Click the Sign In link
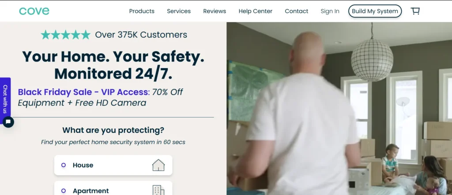Image resolution: width=452 pixels, height=195 pixels. [330, 11]
